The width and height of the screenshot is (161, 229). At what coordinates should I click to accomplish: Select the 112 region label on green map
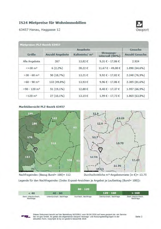coord(54,143)
